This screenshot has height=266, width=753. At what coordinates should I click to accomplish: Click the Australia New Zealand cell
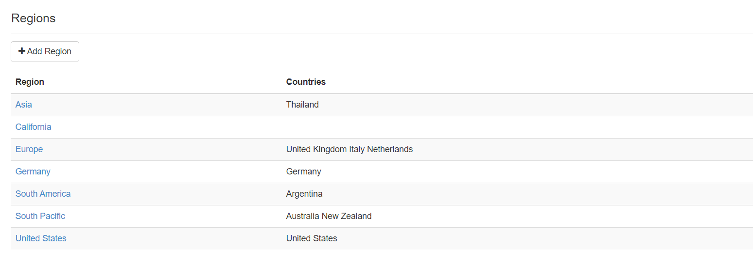point(329,216)
